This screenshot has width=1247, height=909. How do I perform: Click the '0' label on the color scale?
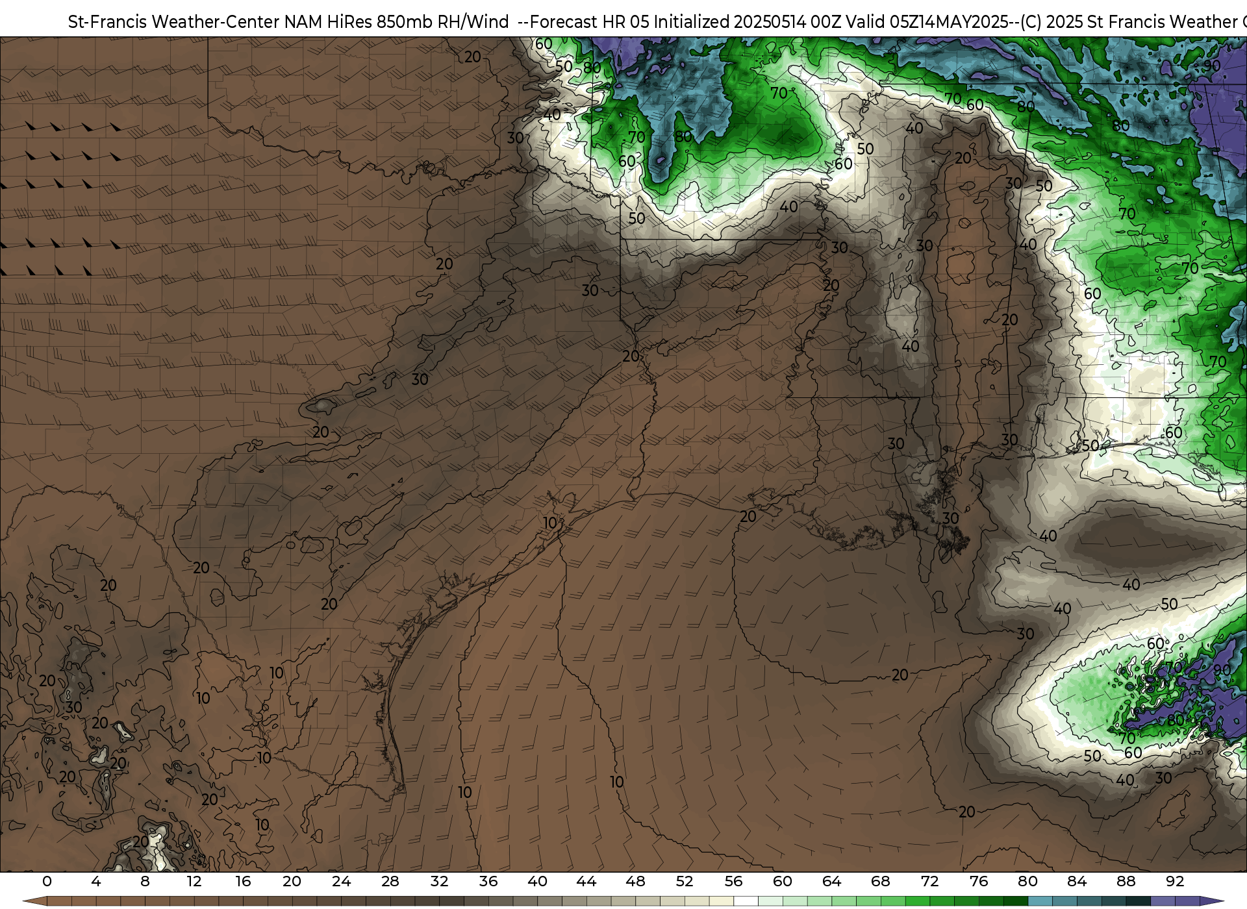coord(47,881)
